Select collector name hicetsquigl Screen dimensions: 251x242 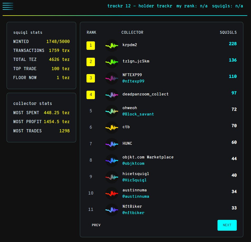(x=136, y=174)
